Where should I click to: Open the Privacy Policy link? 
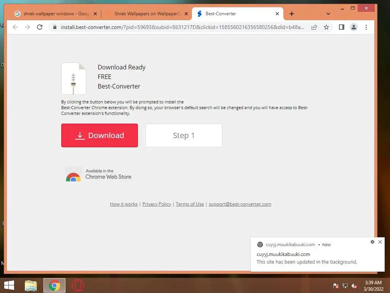pyautogui.click(x=157, y=204)
